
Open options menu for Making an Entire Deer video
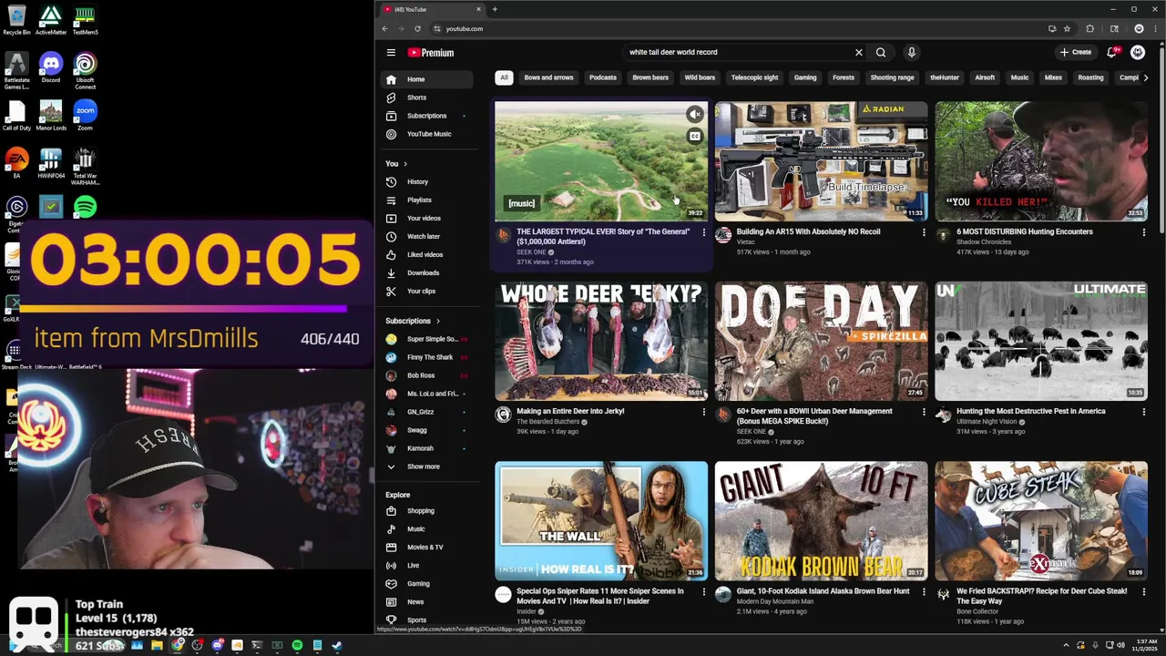[x=703, y=413]
